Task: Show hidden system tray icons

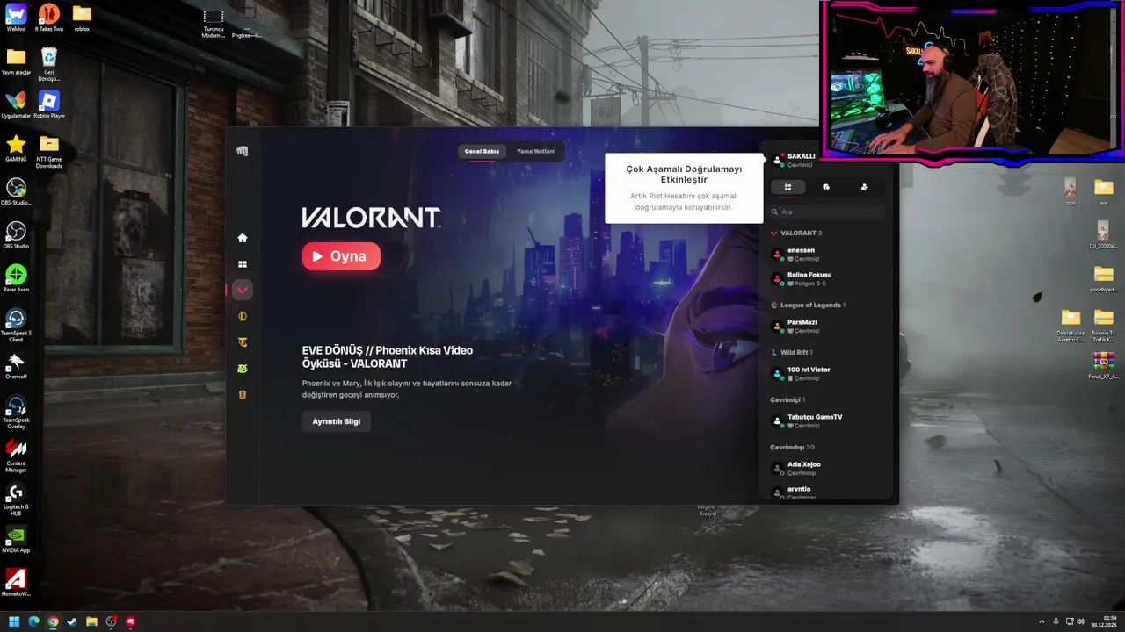Action: tap(1042, 621)
